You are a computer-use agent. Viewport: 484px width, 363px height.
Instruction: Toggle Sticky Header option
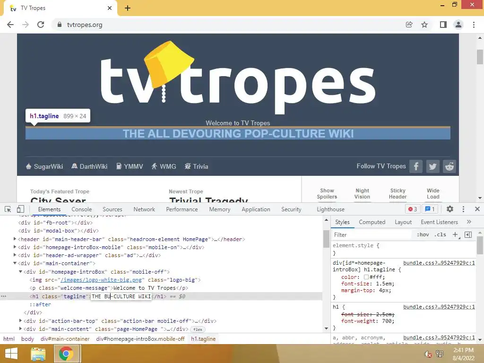(x=398, y=194)
